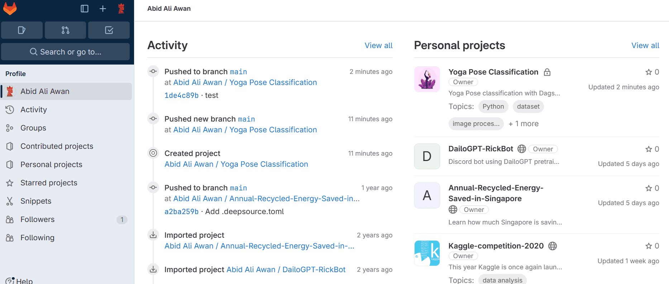669x284 pixels.
Task: Select Abid Ali Awan in profile sidebar
Action: click(67, 91)
